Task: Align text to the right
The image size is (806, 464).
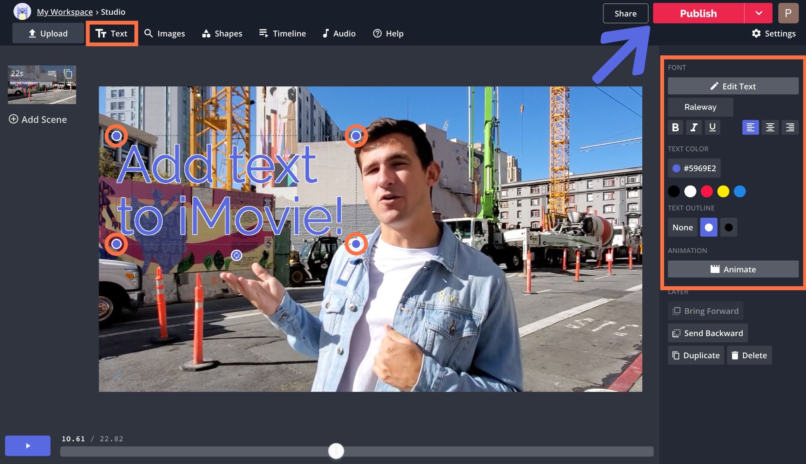Action: pyautogui.click(x=790, y=128)
